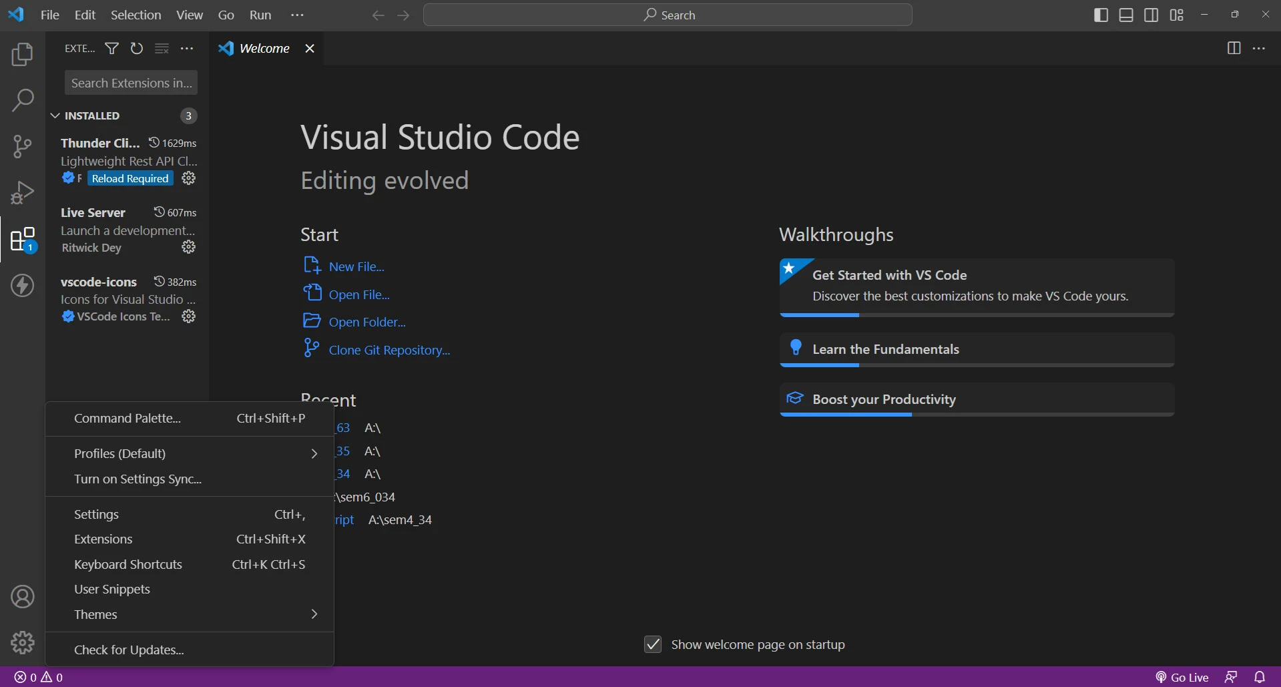This screenshot has height=687, width=1281.
Task: Open the Source Control view
Action: (x=22, y=146)
